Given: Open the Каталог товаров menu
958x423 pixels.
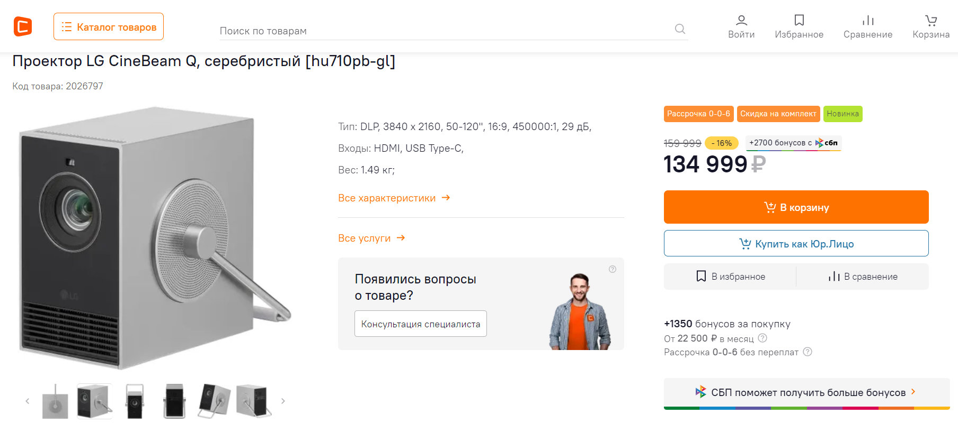Looking at the screenshot, I should (x=109, y=27).
